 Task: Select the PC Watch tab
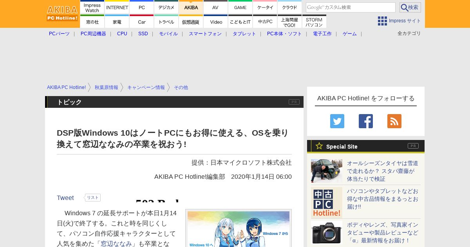142,7
